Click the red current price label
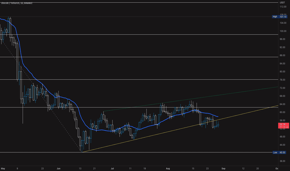 283,126
